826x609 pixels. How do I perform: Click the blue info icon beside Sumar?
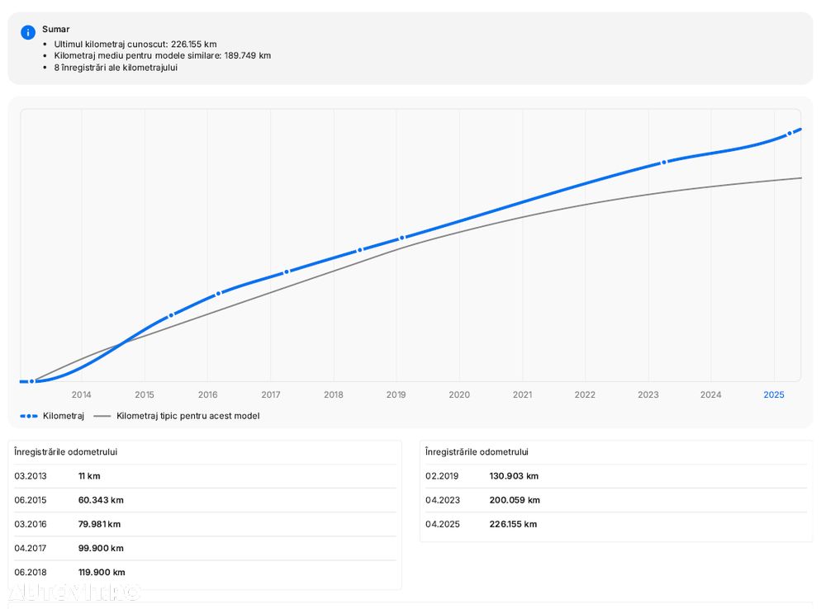pos(28,32)
